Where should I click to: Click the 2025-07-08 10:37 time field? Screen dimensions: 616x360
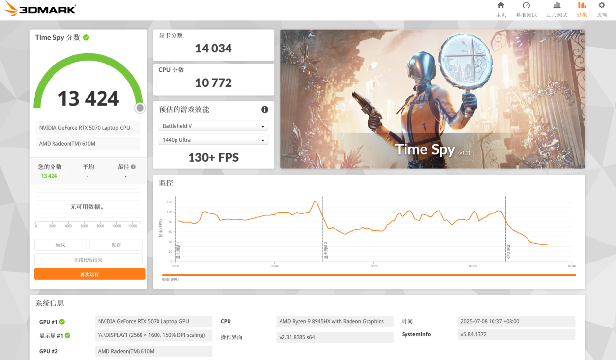[x=516, y=322]
